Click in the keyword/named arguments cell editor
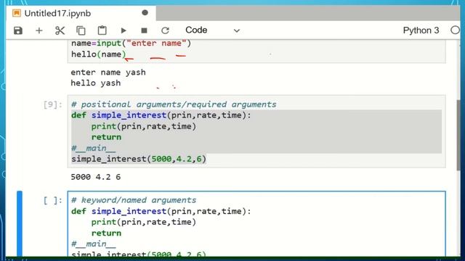 tap(256, 224)
